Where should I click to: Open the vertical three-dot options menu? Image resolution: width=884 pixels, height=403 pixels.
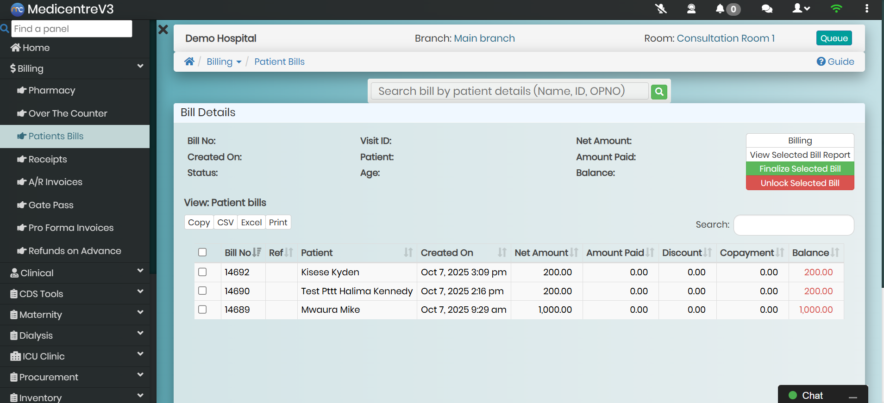[866, 9]
